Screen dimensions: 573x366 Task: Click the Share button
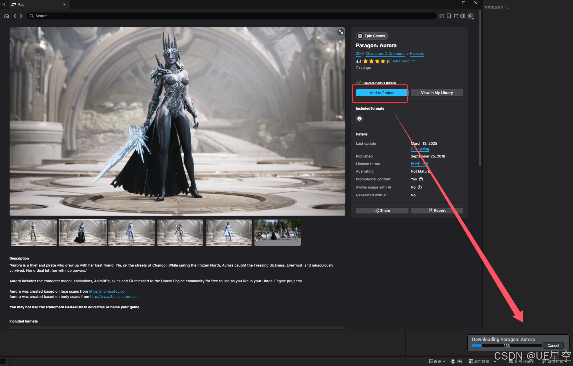[x=382, y=211]
